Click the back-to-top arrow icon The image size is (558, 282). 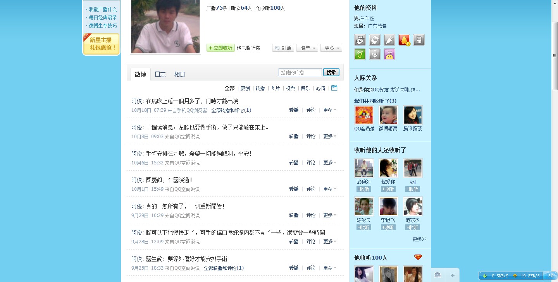[452, 275]
